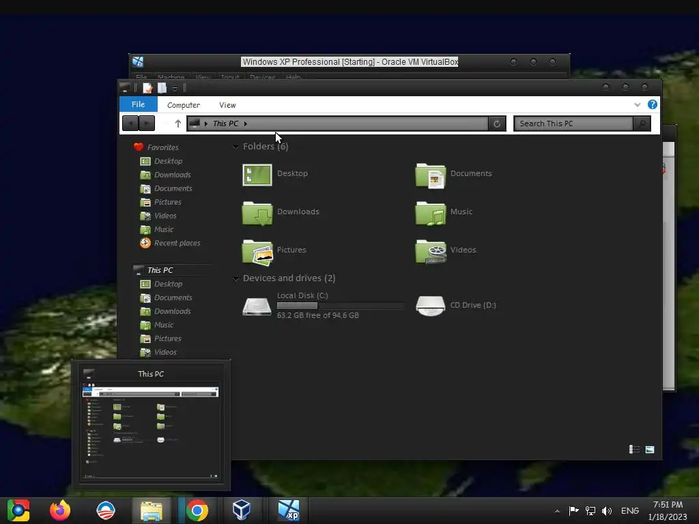Open VirtualBox from the taskbar
The width and height of the screenshot is (699, 524).
[x=241, y=510]
